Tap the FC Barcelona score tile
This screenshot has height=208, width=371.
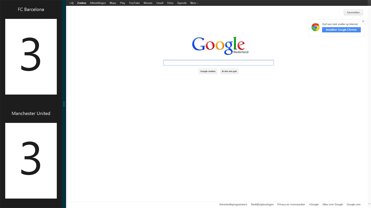click(x=31, y=57)
